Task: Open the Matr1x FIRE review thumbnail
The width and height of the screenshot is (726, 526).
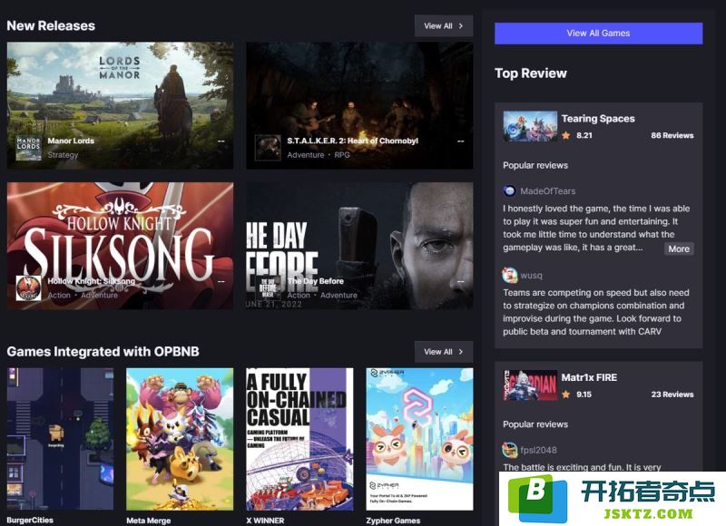Action: 530,385
